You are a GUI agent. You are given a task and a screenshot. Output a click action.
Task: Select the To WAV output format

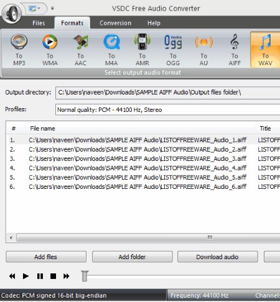point(265,50)
